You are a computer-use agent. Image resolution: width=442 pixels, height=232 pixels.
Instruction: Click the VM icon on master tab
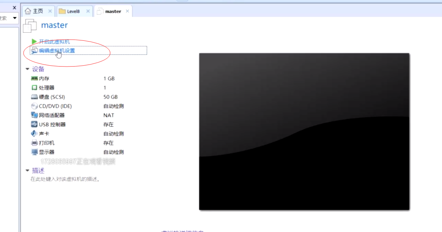coord(100,11)
